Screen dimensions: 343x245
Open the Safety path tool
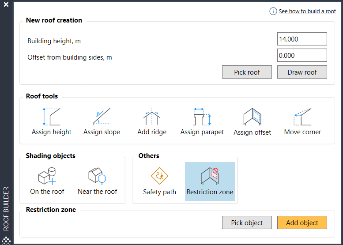point(159,181)
